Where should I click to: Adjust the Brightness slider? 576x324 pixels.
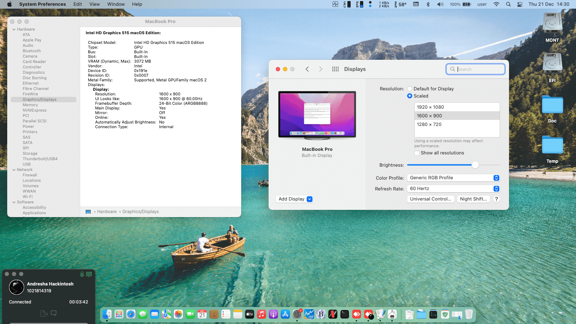(x=476, y=165)
